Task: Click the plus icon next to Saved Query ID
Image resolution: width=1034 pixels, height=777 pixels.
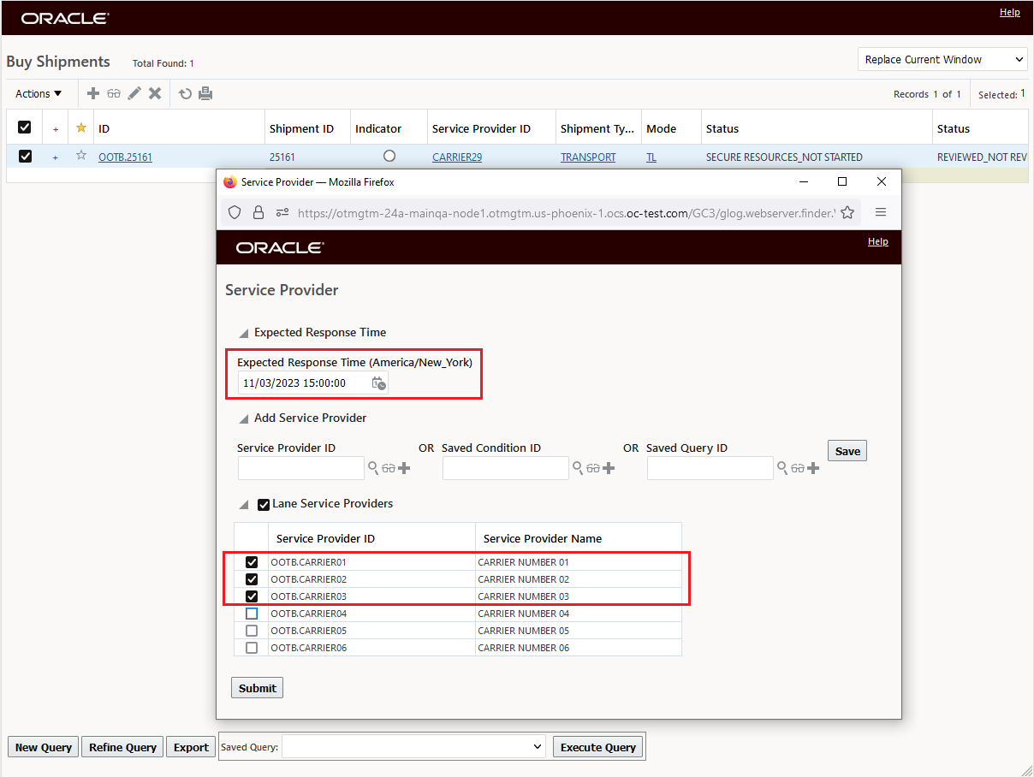Action: [x=813, y=468]
